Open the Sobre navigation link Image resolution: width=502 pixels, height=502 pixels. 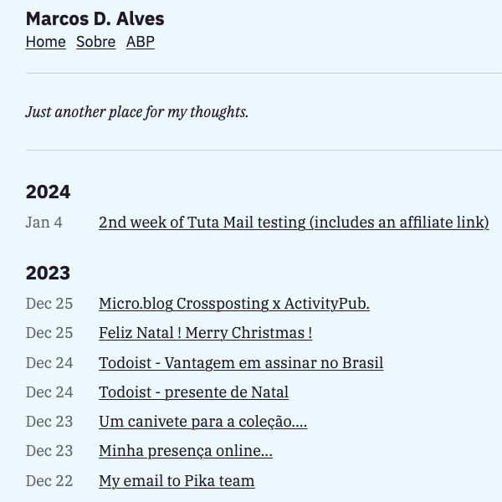tap(95, 42)
